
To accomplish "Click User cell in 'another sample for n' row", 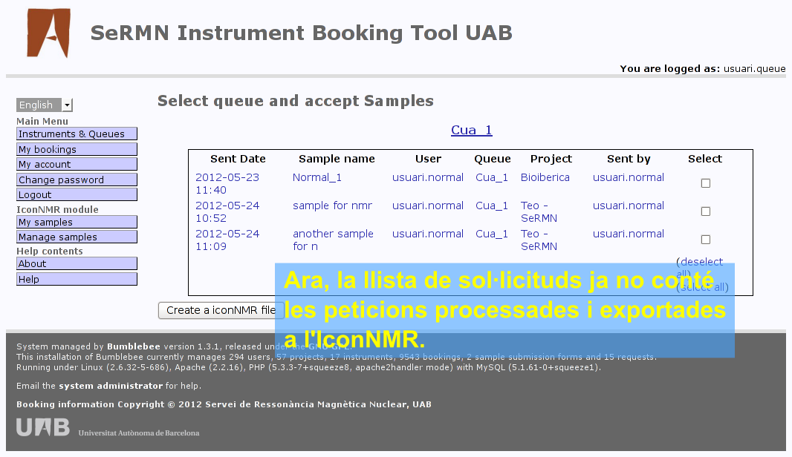I will pos(428,234).
